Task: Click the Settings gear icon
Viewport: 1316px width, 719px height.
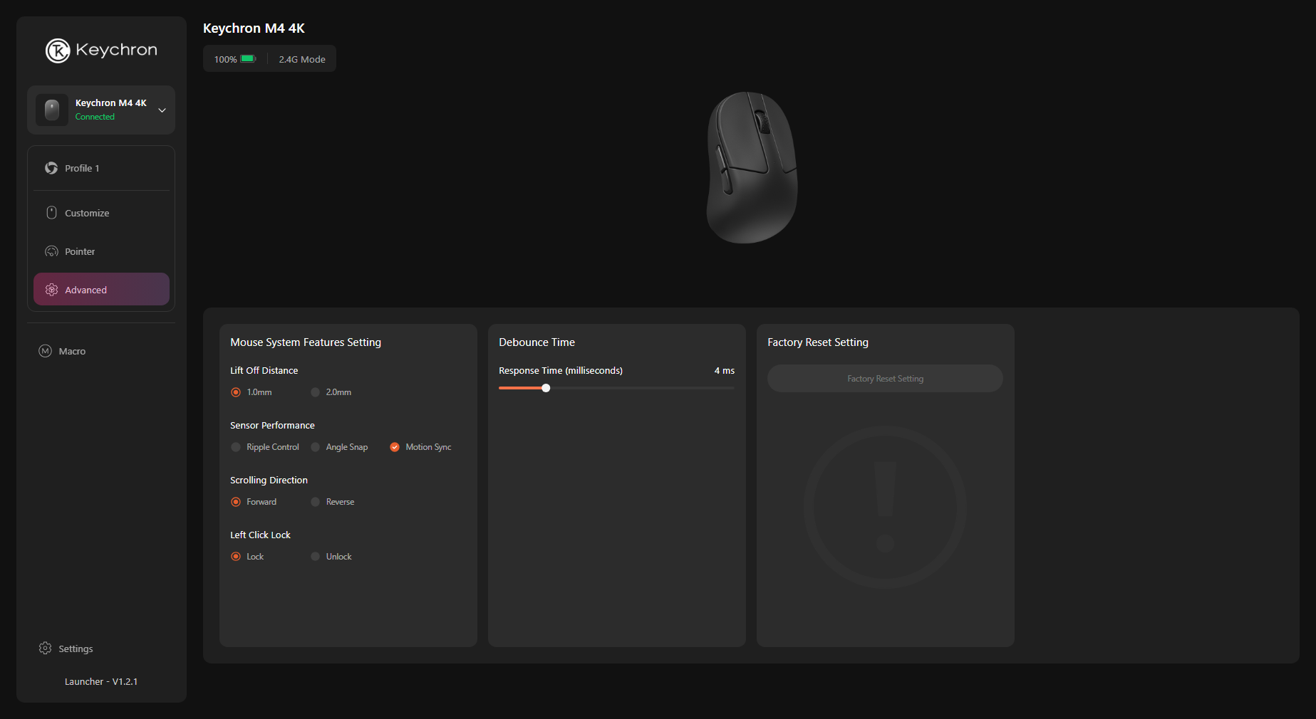Action: pyautogui.click(x=45, y=649)
